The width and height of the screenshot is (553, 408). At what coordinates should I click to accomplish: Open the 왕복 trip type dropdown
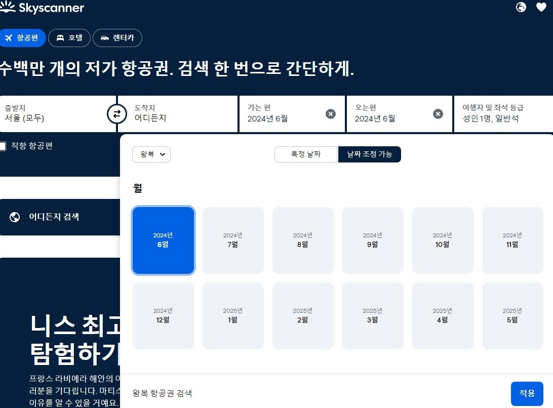pos(151,154)
